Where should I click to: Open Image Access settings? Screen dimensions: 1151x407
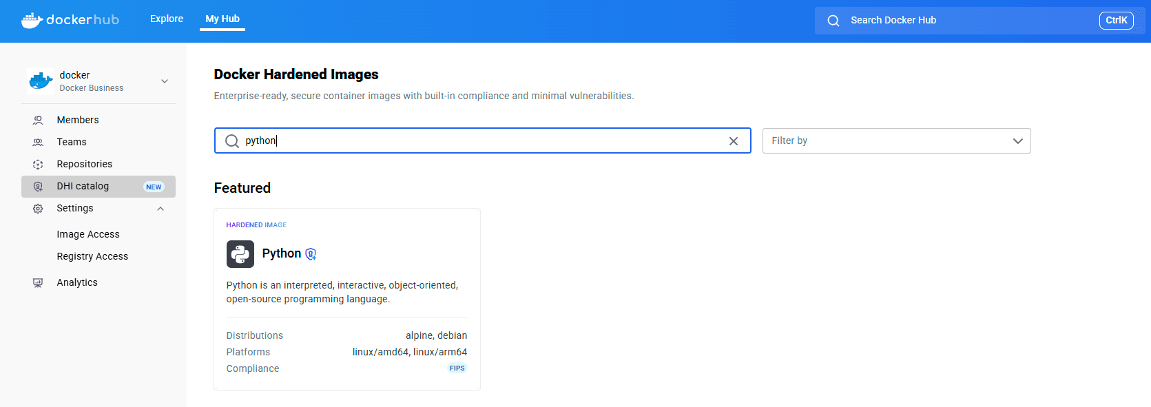coord(88,234)
